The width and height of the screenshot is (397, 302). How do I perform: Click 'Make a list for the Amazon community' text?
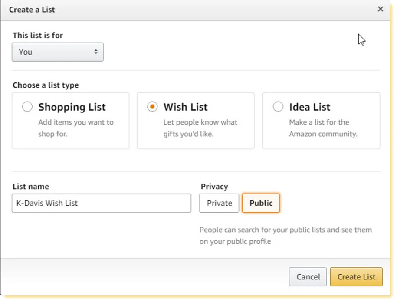tap(323, 128)
